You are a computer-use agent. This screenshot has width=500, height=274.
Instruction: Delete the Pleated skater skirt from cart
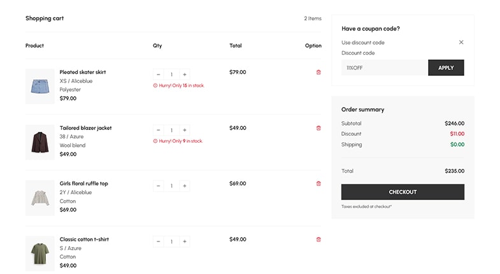click(x=318, y=73)
